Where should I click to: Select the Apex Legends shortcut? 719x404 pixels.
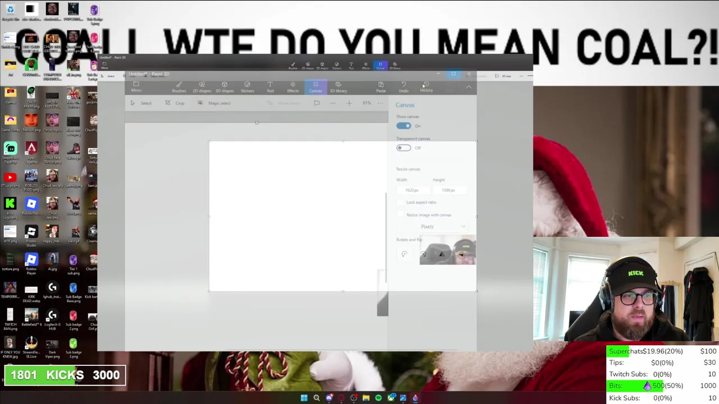tap(31, 151)
